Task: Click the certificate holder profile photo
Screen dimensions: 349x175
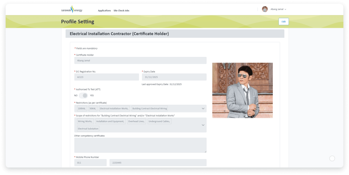Action: tap(242, 90)
